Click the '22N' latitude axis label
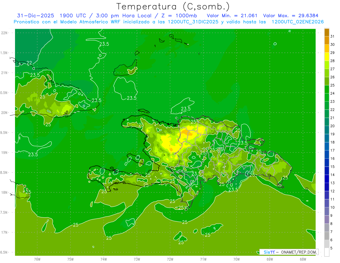340x263 pixels. tap(4, 33)
